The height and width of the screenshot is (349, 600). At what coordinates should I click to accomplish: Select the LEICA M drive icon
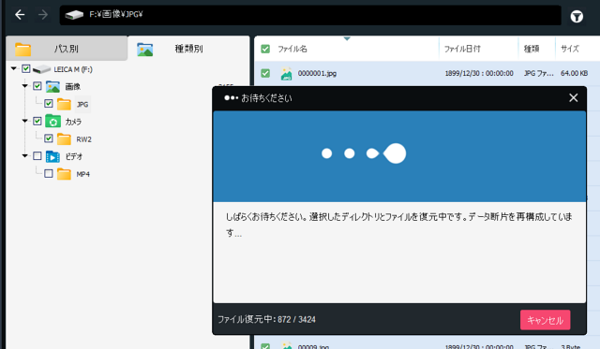pos(41,69)
